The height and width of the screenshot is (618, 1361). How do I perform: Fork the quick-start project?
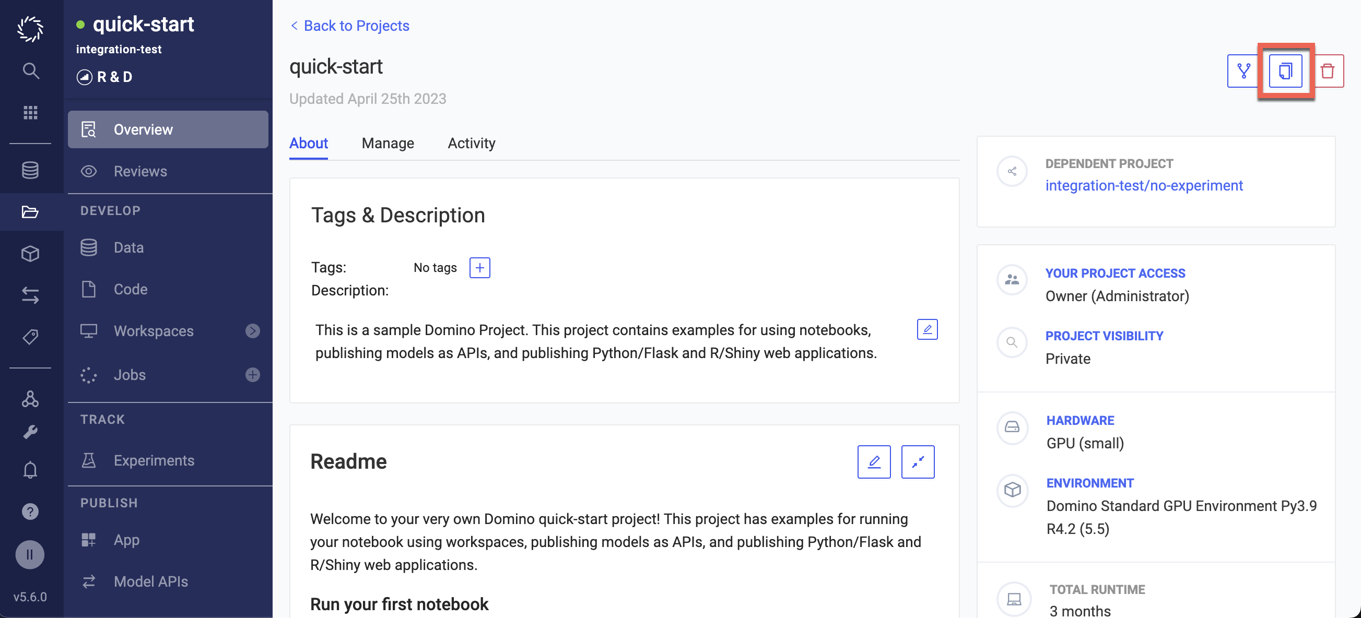pyautogui.click(x=1243, y=71)
